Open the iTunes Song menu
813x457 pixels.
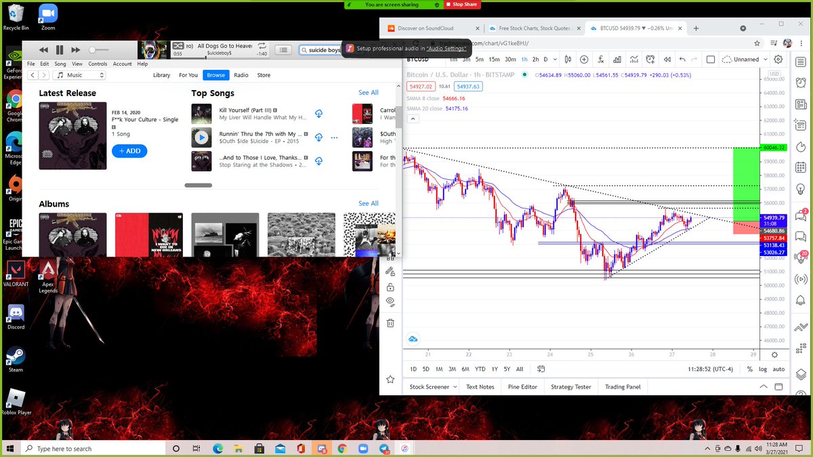[60, 64]
